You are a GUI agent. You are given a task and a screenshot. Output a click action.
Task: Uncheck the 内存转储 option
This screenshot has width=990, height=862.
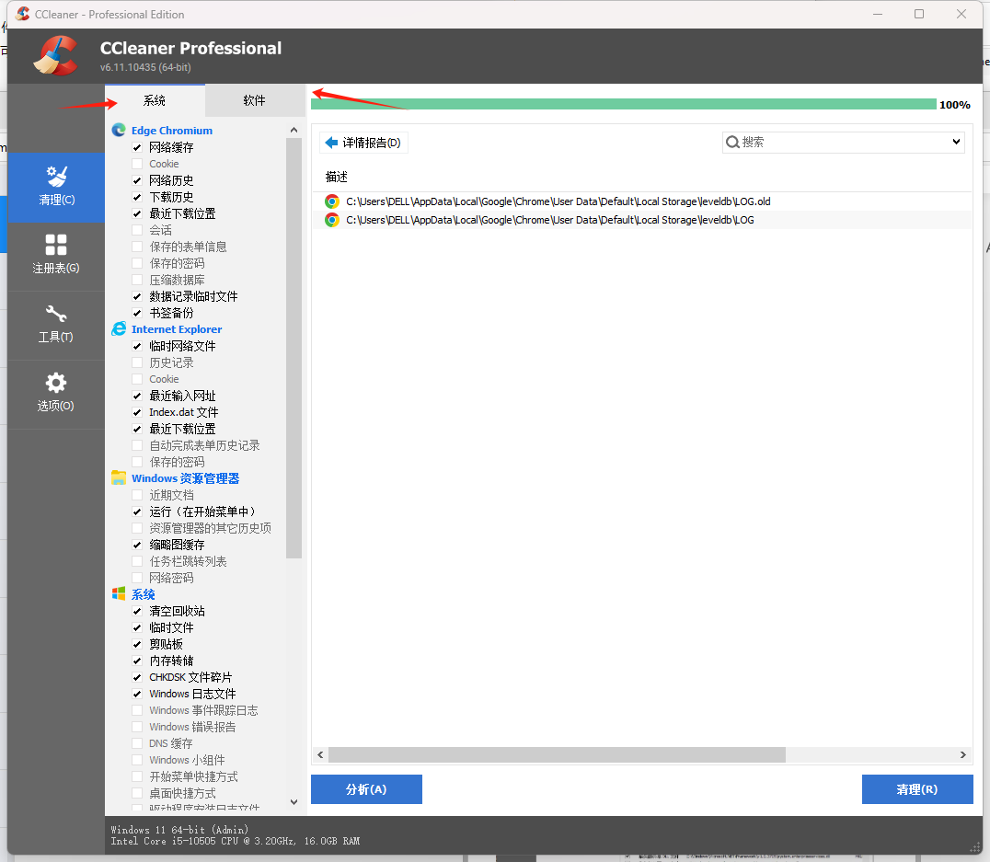[137, 661]
